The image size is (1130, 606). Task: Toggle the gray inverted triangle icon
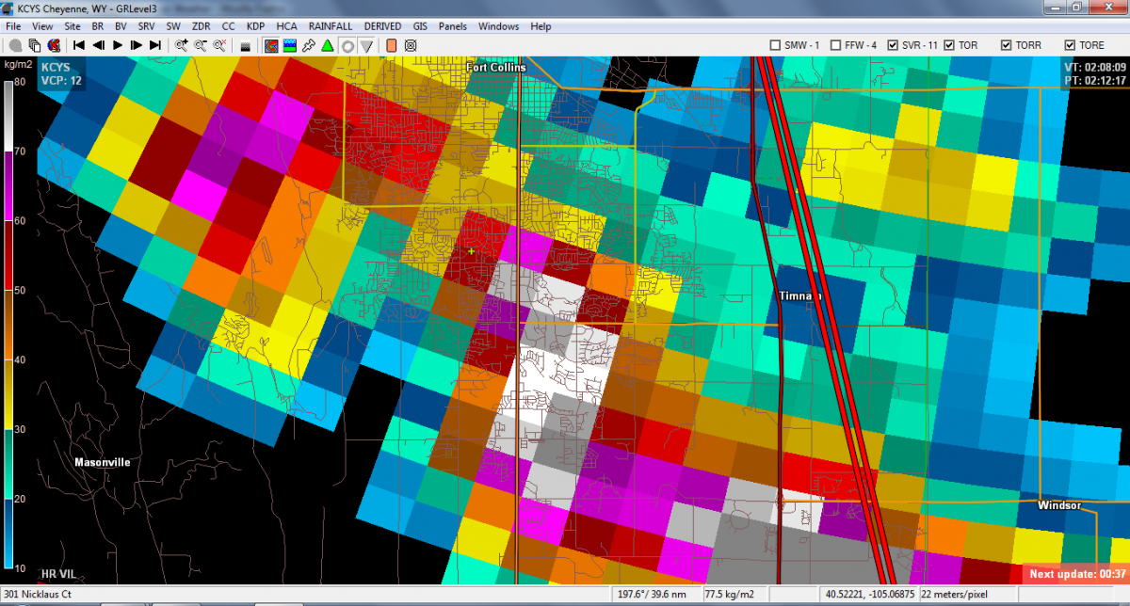click(x=366, y=45)
